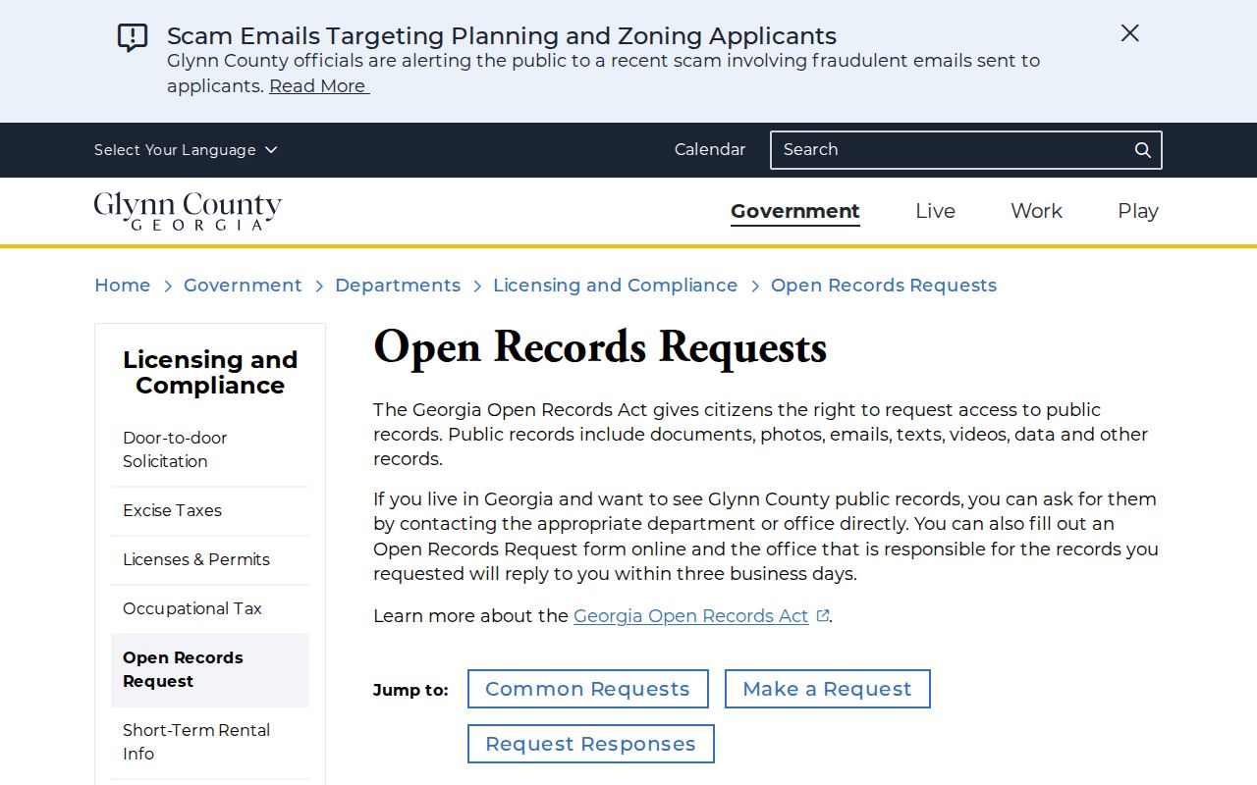Image resolution: width=1257 pixels, height=785 pixels.
Task: Open the Work main menu
Action: [x=1036, y=211]
